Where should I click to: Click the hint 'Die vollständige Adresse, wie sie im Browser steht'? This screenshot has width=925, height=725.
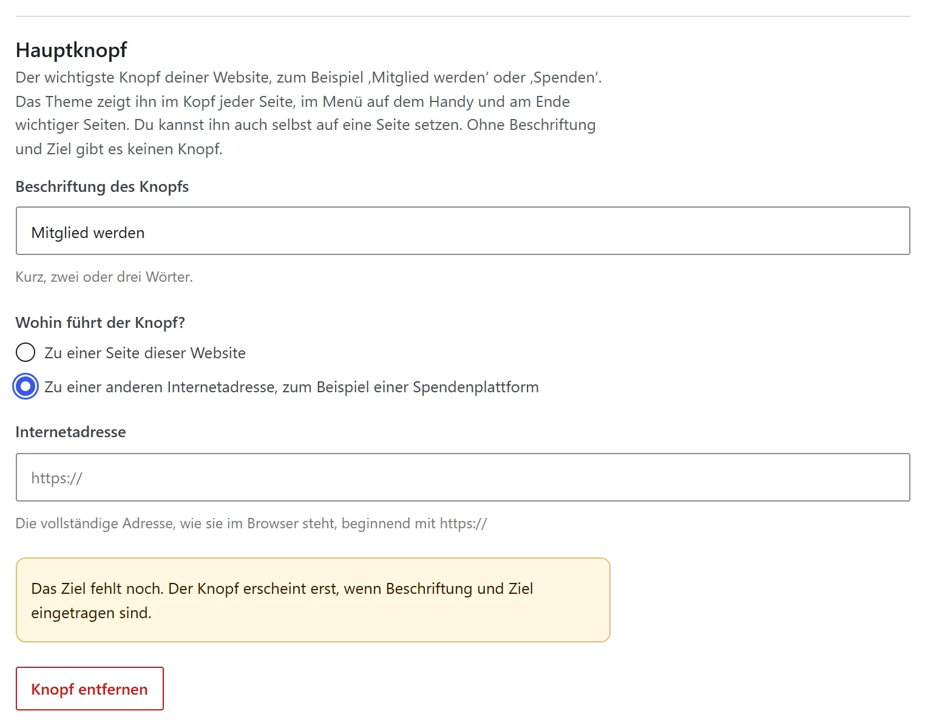point(251,523)
